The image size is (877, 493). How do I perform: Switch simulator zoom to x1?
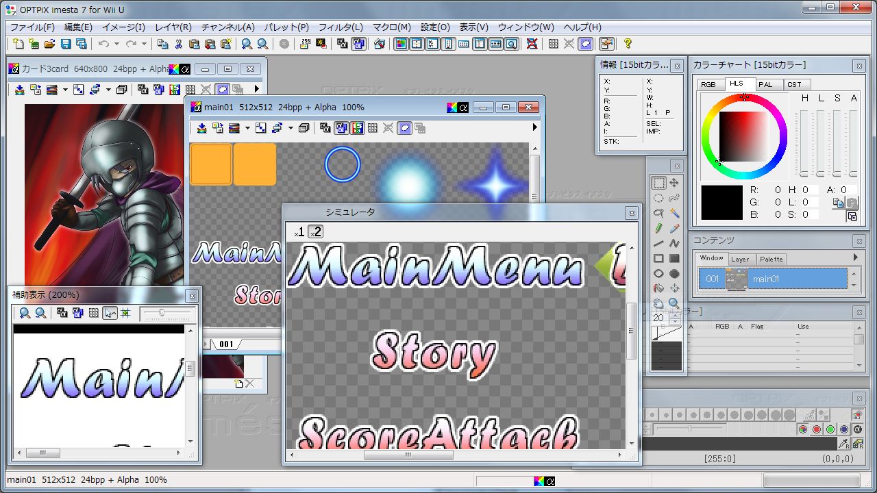(x=299, y=232)
